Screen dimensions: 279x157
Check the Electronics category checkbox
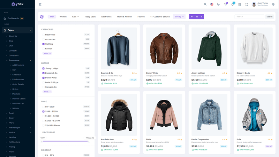click(x=43, y=35)
